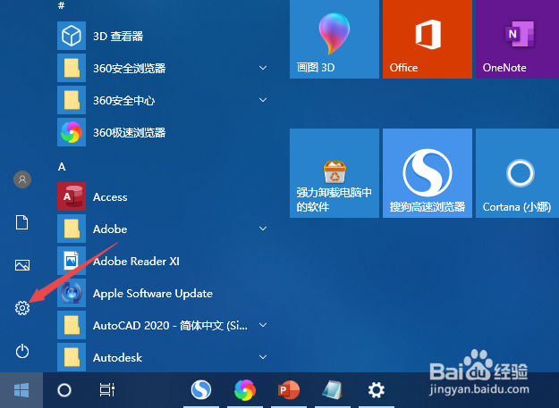Image resolution: width=559 pixels, height=408 pixels.
Task: Open the 强力卸载电脑中的软件 tile
Action: [x=335, y=173]
